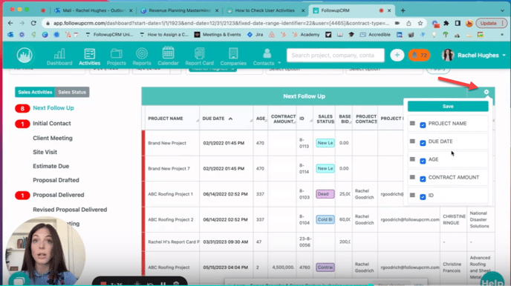The width and height of the screenshot is (511, 286).
Task: Click the search project, company input
Action: 336,56
